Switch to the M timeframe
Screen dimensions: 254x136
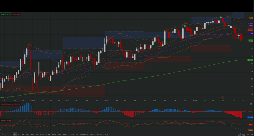pyautogui.click(x=23, y=134)
